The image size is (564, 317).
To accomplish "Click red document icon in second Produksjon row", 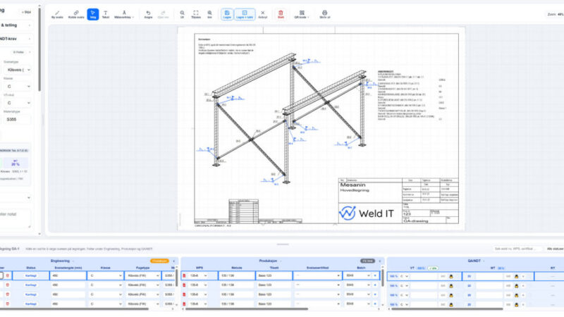I will pos(184,285).
